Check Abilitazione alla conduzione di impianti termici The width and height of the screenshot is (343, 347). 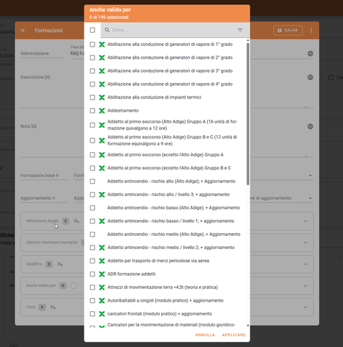(x=93, y=97)
